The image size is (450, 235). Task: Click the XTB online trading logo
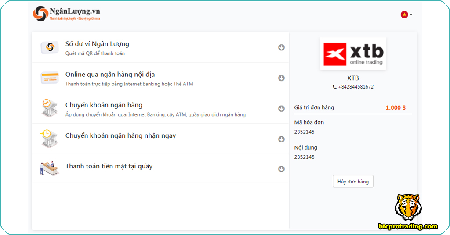coord(353,53)
